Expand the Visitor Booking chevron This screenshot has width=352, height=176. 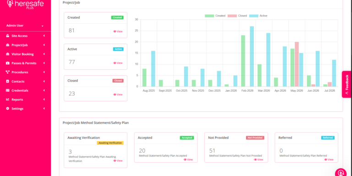pos(44,54)
